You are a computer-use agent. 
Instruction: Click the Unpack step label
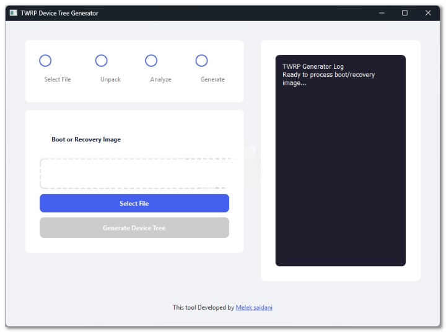pos(110,79)
